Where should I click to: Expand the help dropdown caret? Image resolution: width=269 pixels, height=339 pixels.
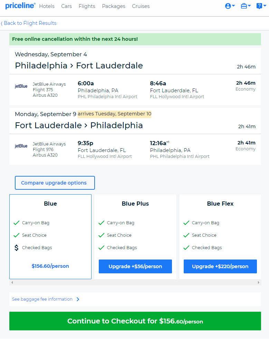[265, 6]
